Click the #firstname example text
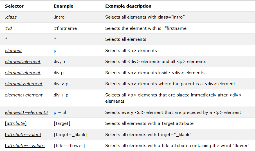 click(65, 28)
